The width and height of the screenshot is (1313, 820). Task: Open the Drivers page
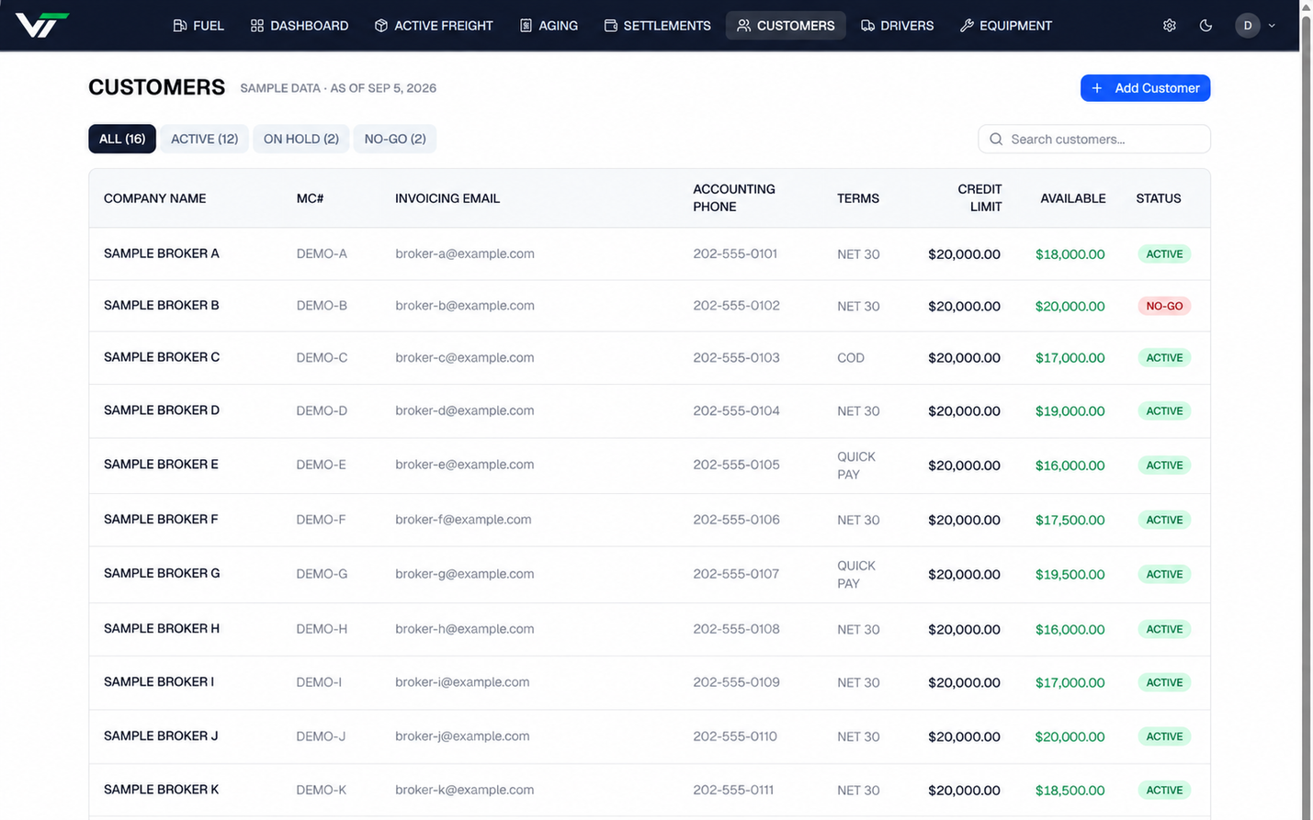pos(898,26)
